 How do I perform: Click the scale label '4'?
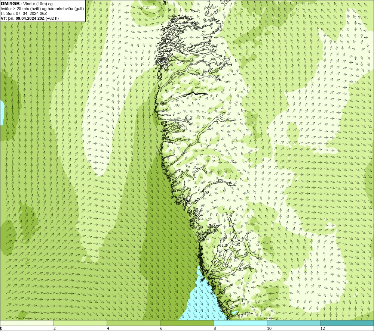tap(108, 328)
